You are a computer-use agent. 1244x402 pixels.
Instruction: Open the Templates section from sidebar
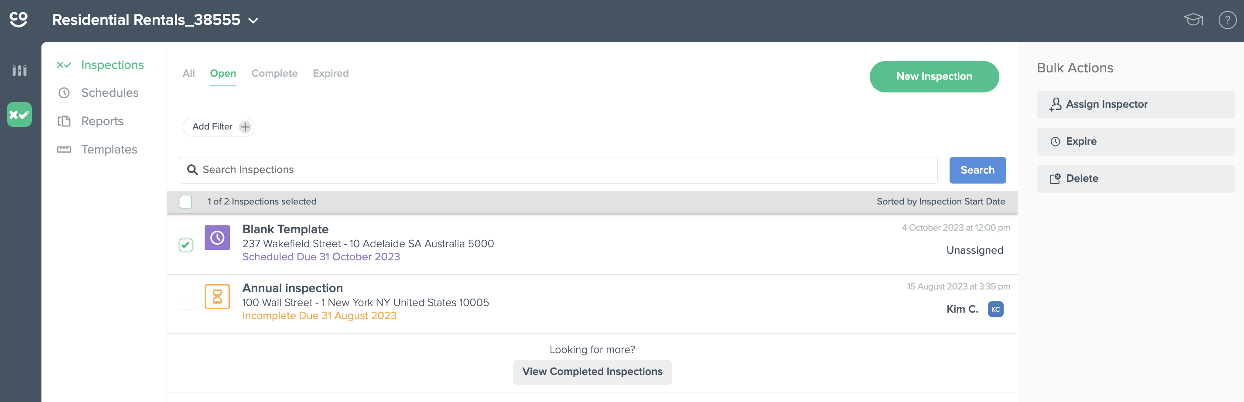(x=109, y=149)
